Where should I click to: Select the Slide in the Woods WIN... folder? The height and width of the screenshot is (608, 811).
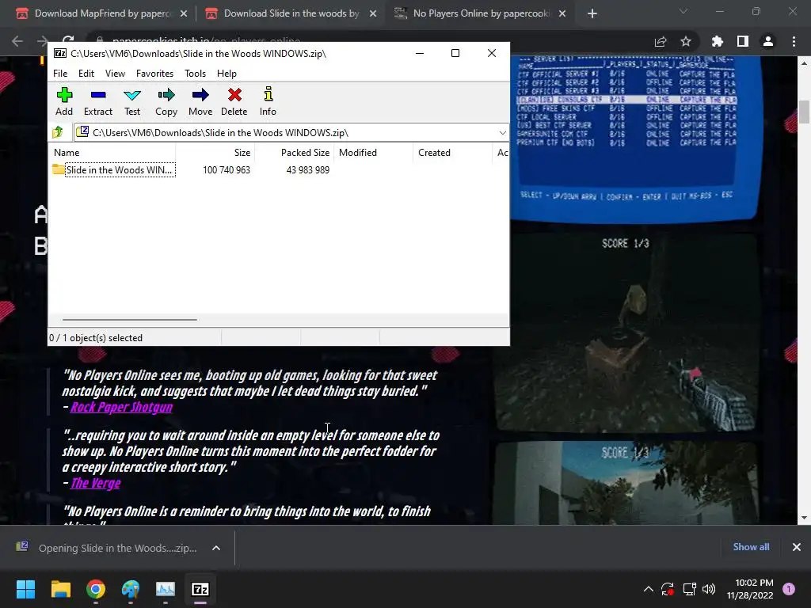114,170
